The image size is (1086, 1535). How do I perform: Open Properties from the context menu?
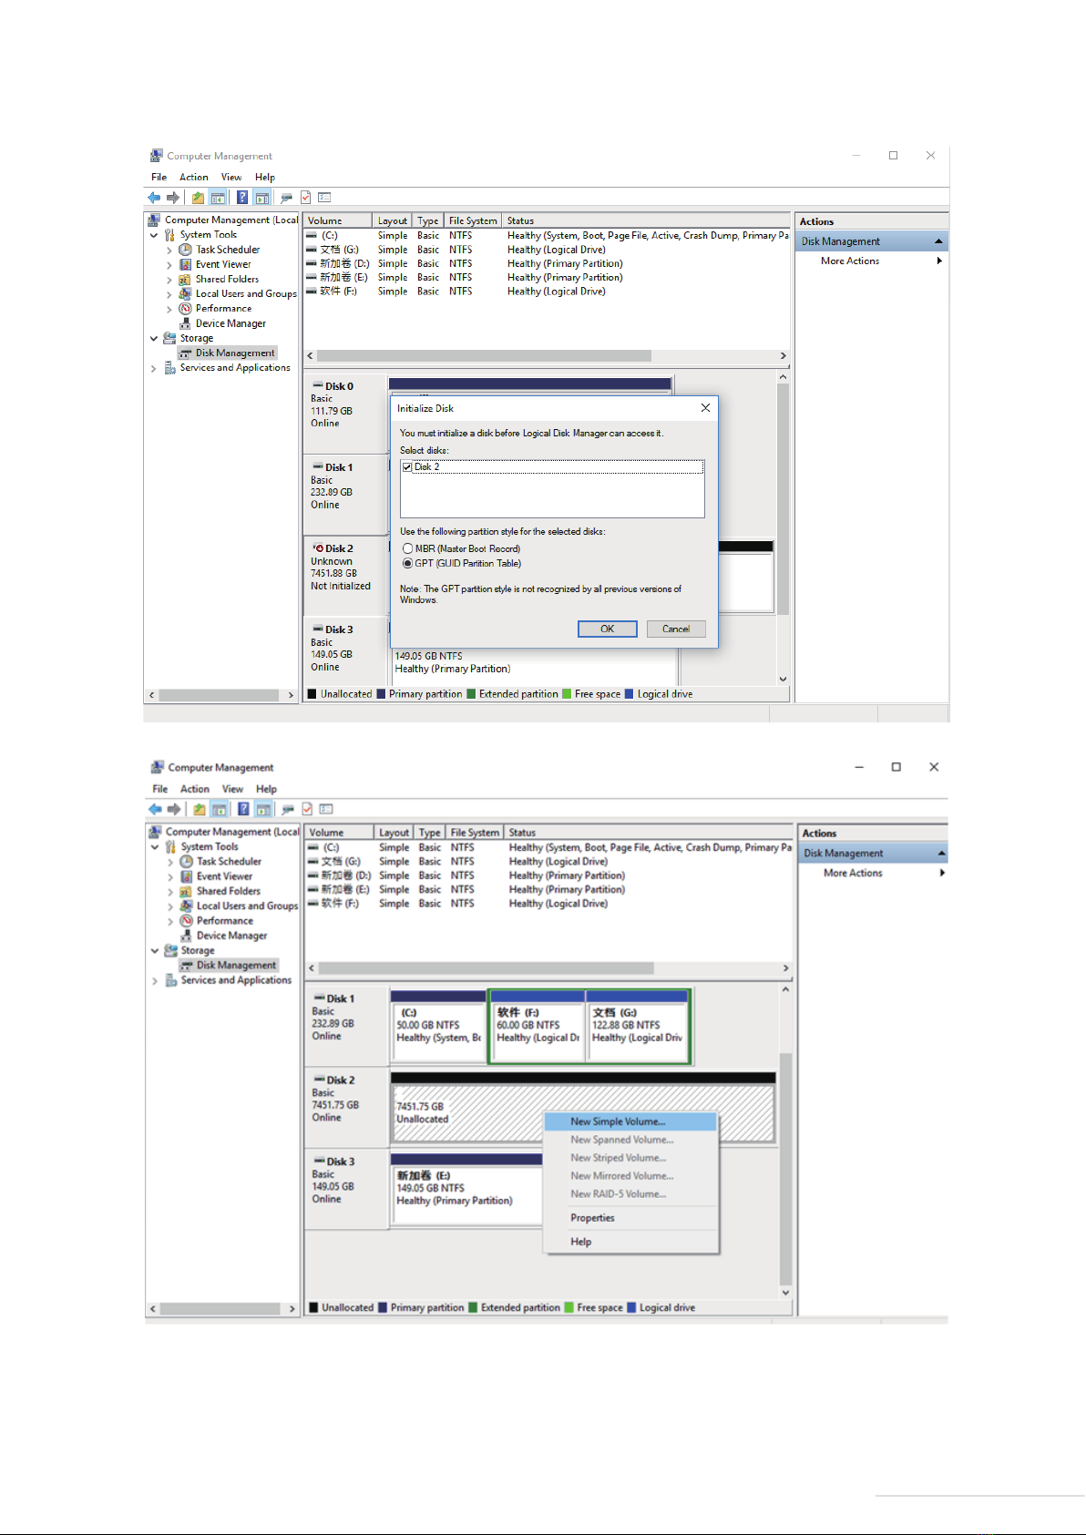pyautogui.click(x=592, y=1218)
